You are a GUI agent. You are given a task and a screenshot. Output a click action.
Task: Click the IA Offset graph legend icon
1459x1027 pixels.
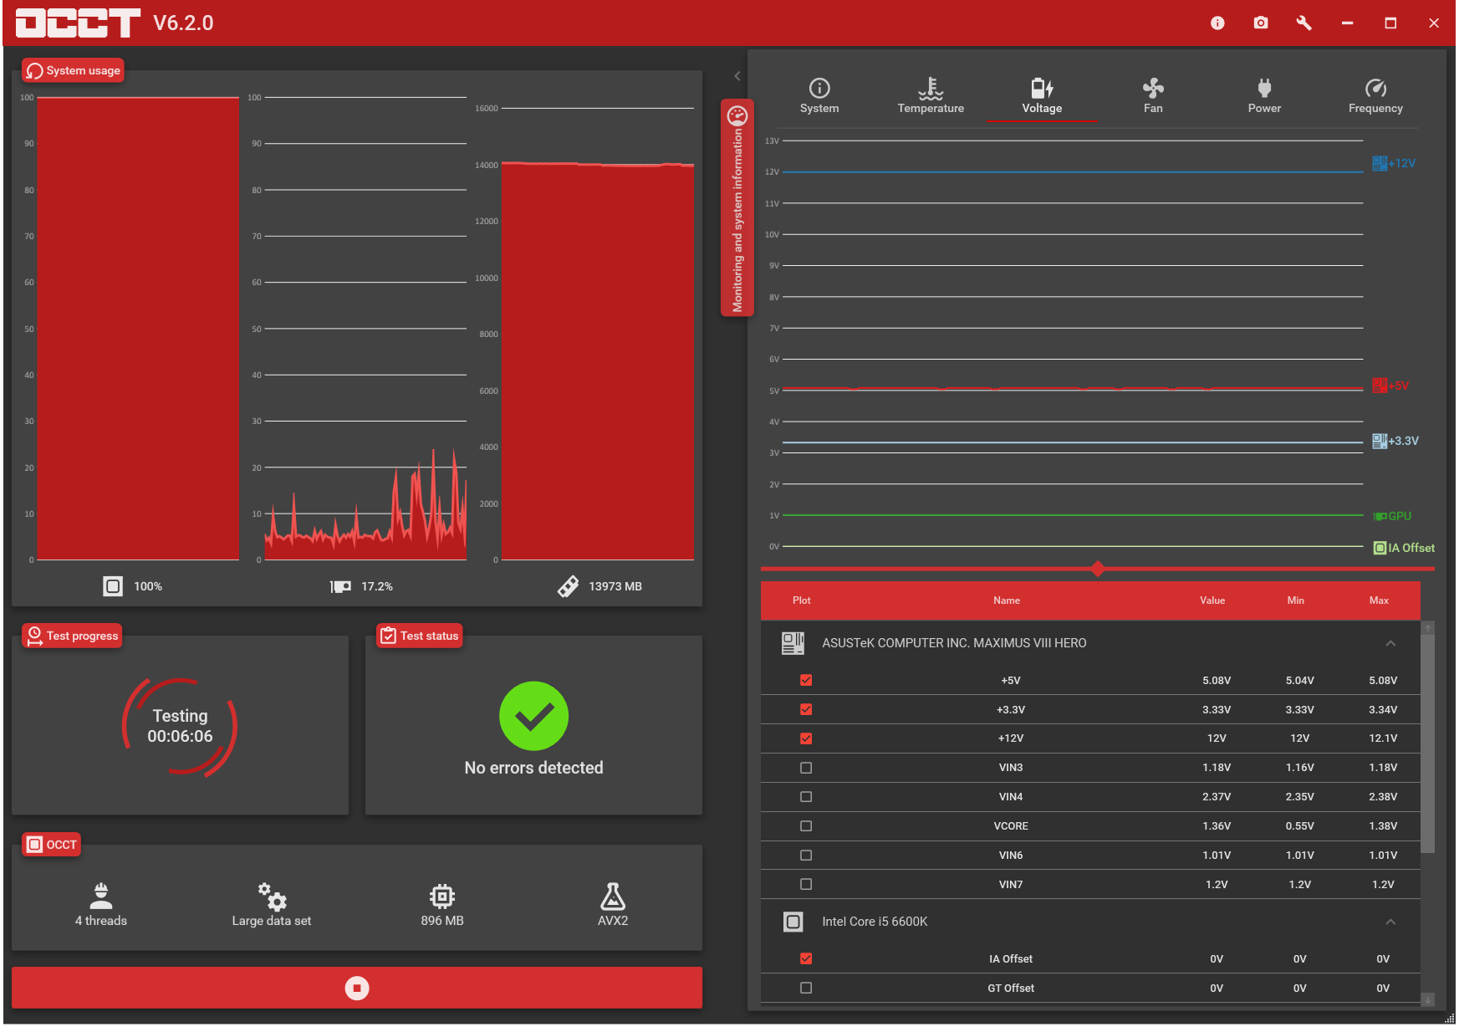click(1380, 548)
